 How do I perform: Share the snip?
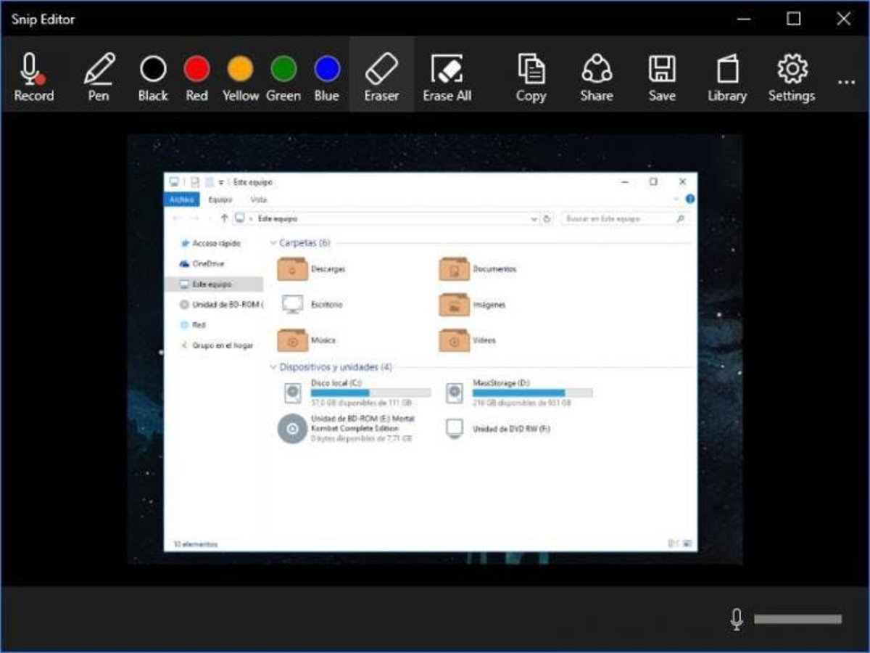pyautogui.click(x=597, y=77)
